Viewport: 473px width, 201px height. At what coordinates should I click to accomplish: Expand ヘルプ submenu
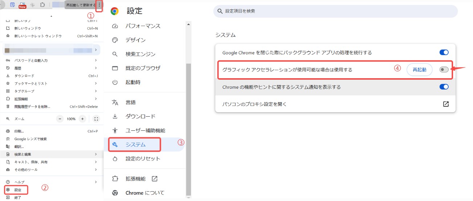click(96, 182)
